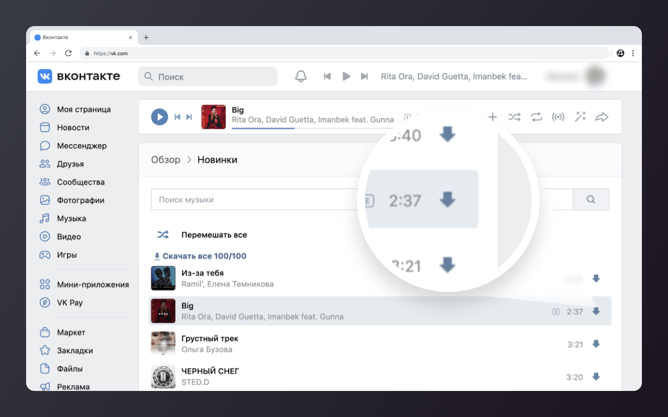The width and height of the screenshot is (668, 417).
Task: Click the music search magnifier button
Action: point(591,200)
